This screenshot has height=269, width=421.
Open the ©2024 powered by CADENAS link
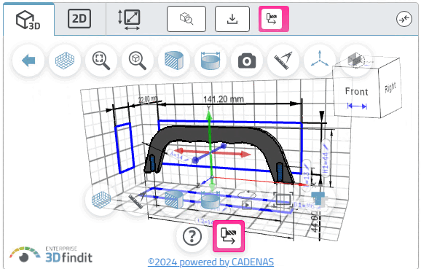pyautogui.click(x=210, y=262)
